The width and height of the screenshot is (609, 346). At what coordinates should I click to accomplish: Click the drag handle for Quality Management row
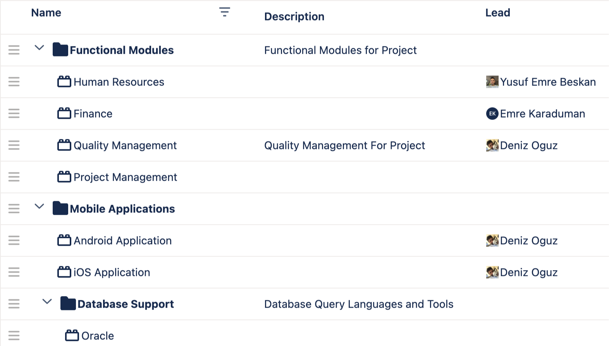tap(14, 145)
